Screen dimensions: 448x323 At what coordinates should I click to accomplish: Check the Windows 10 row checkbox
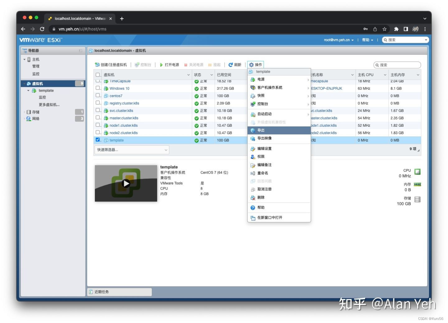tap(98, 88)
